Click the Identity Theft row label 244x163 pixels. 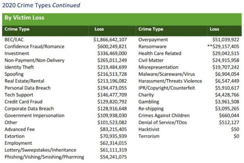20,67
